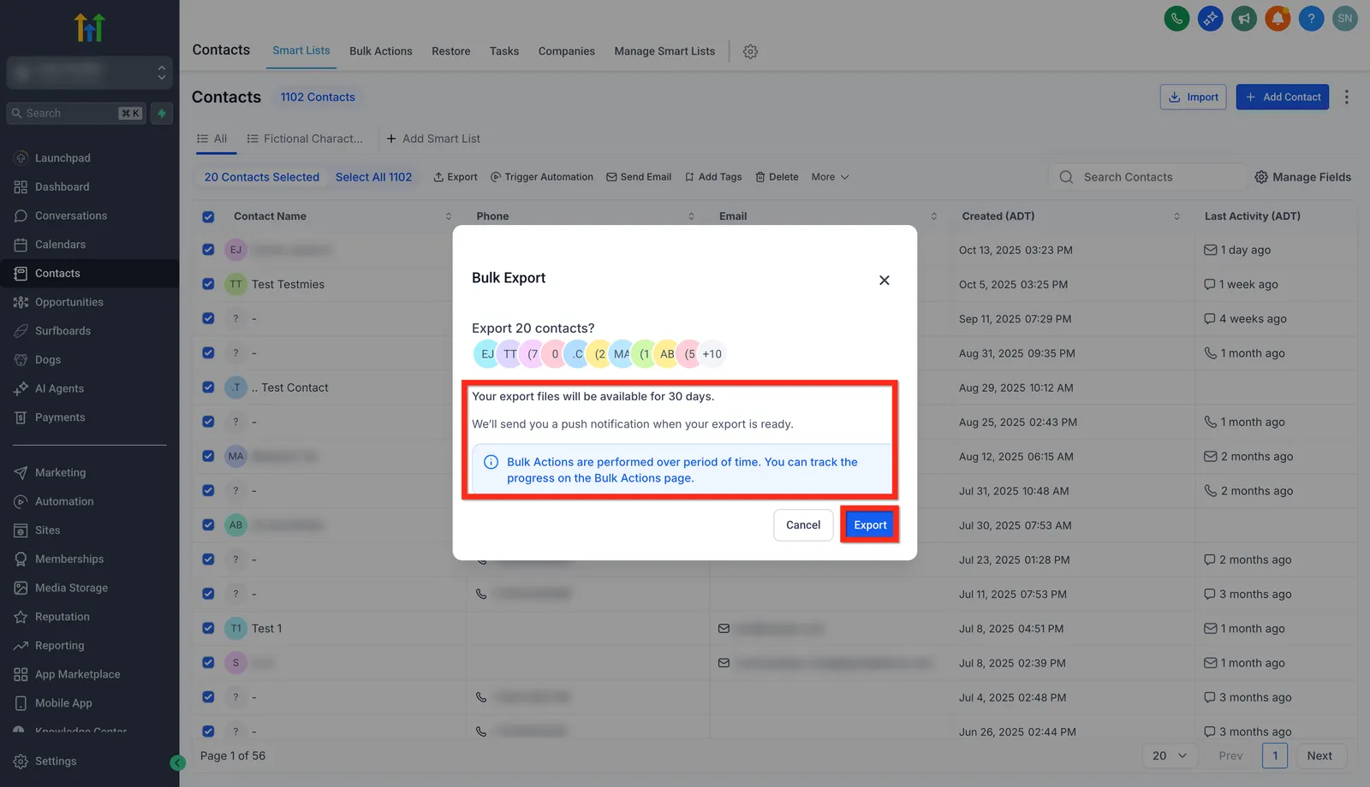Uncheck the S contact row checkbox
The image size is (1370, 787).
pos(208,662)
